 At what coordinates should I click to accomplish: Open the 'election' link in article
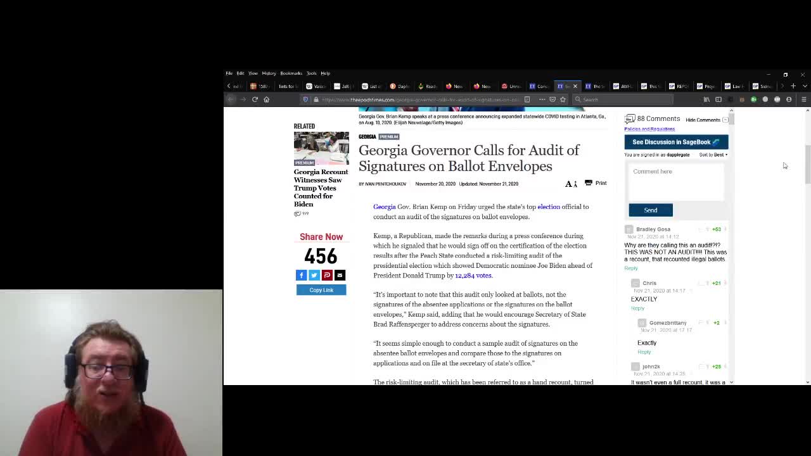point(549,206)
